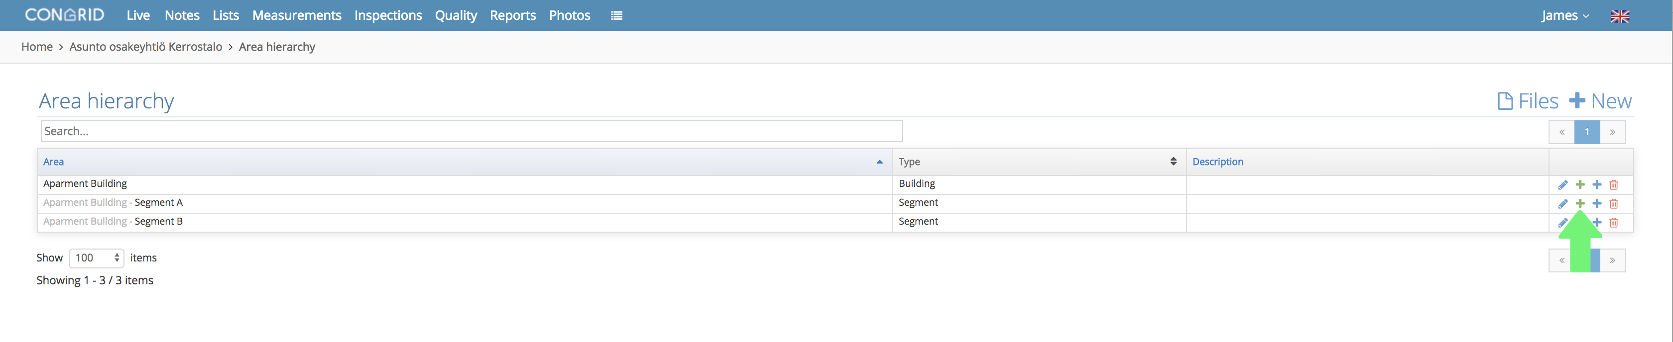Select the Segment A area name
This screenshot has width=1673, height=342.
tap(158, 202)
